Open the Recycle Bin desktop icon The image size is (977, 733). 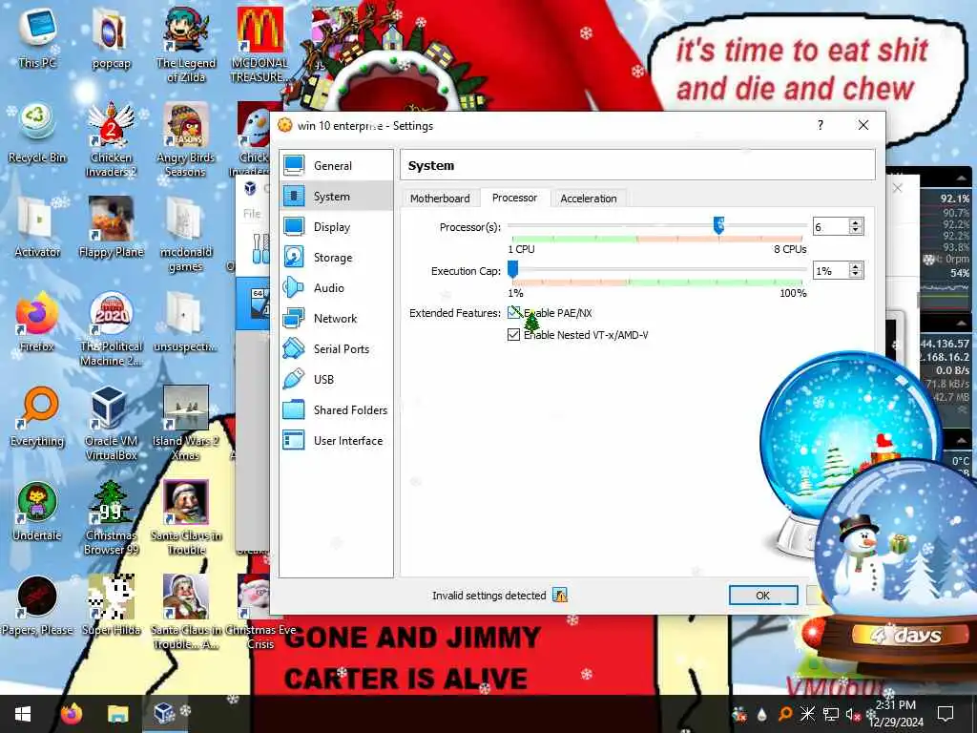point(37,132)
